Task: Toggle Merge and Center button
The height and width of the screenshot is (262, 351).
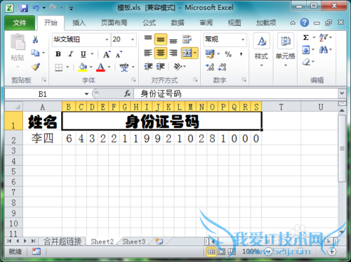Action: pos(187,53)
